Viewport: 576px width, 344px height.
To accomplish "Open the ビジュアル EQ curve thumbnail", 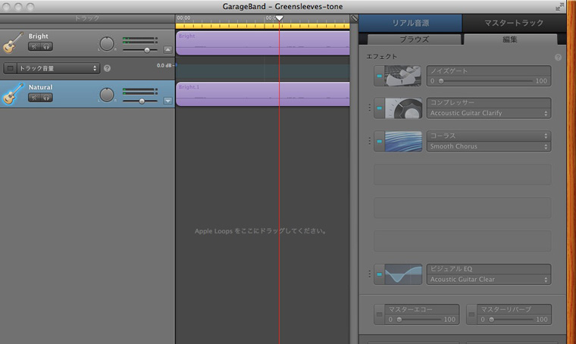I will tap(403, 274).
